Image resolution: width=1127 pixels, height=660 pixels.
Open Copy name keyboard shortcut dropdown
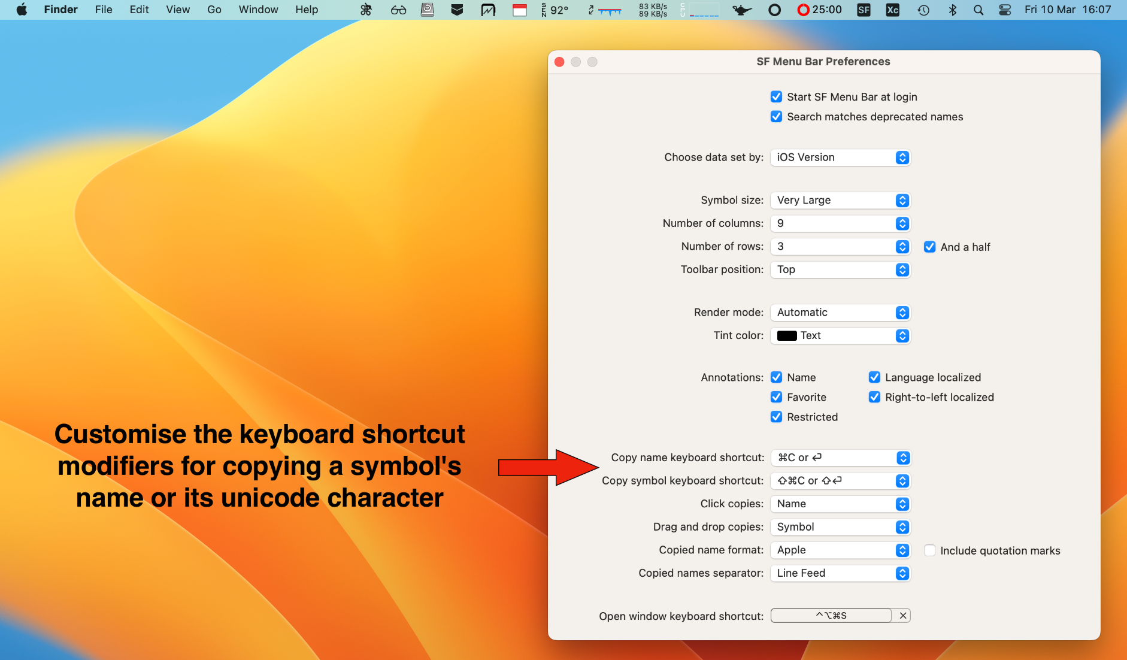click(841, 458)
